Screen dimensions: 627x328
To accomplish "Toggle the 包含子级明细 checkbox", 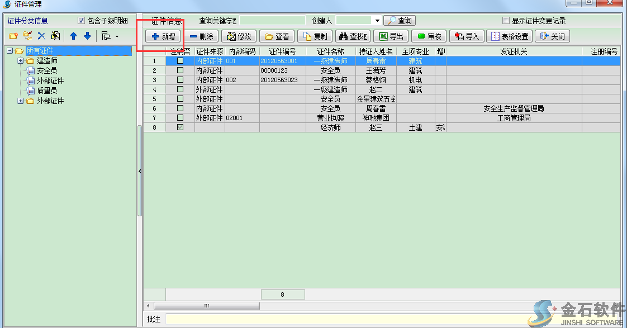I will pyautogui.click(x=82, y=21).
